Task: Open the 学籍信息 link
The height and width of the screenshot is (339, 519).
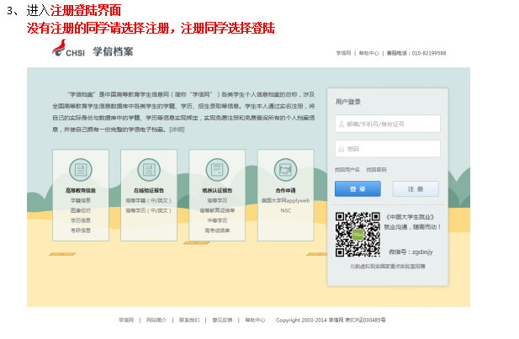Action: tap(81, 201)
